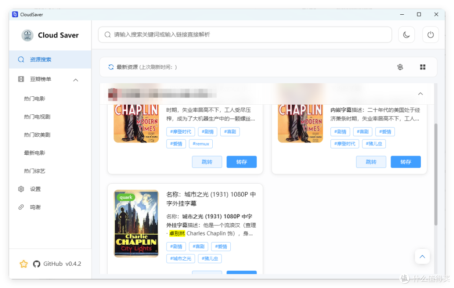454x288 pixels.
Task: Click 转存 on the #remux Modern Times card
Action: [x=241, y=162]
